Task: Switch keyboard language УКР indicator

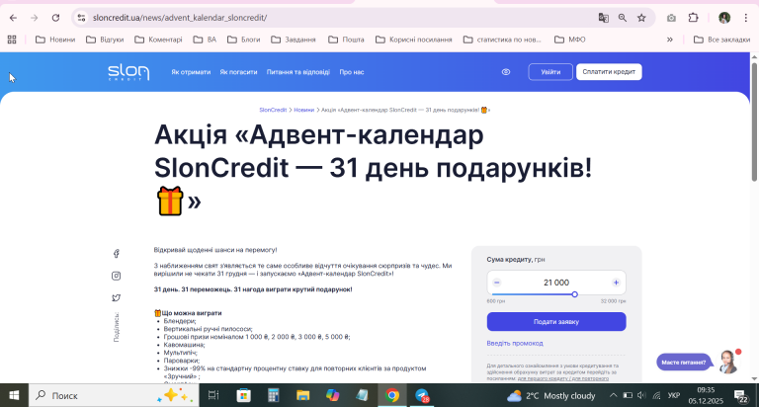Action: click(x=674, y=395)
